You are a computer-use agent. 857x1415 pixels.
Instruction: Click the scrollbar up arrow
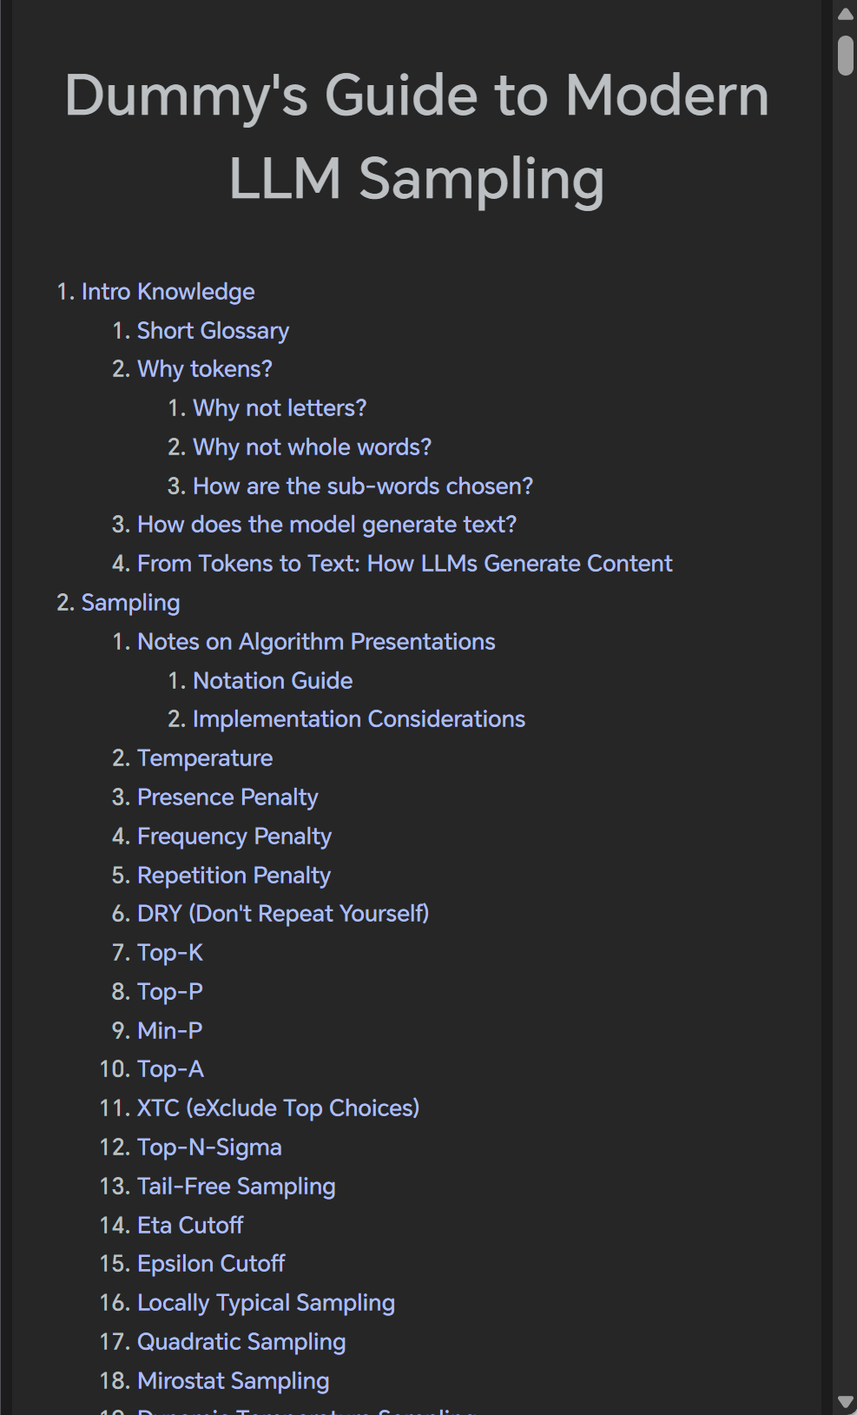click(845, 13)
